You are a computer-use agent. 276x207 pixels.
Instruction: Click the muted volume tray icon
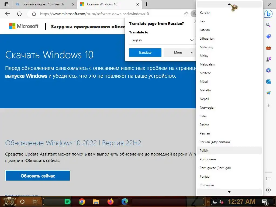point(221,202)
